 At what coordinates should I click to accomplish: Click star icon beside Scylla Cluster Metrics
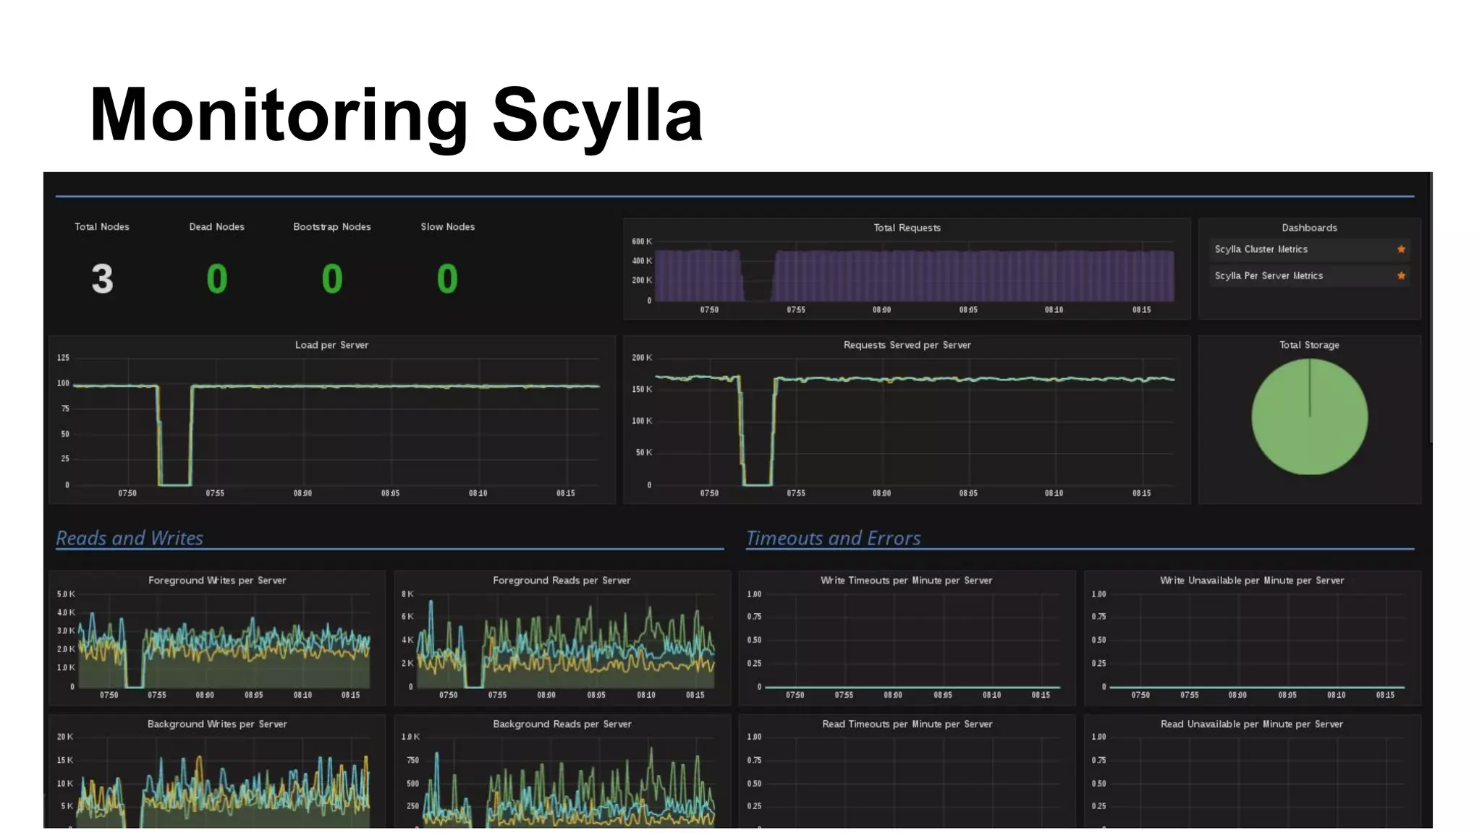(1401, 249)
